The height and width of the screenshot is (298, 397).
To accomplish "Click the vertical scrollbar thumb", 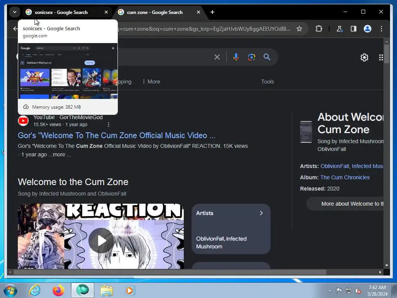I will (x=387, y=54).
